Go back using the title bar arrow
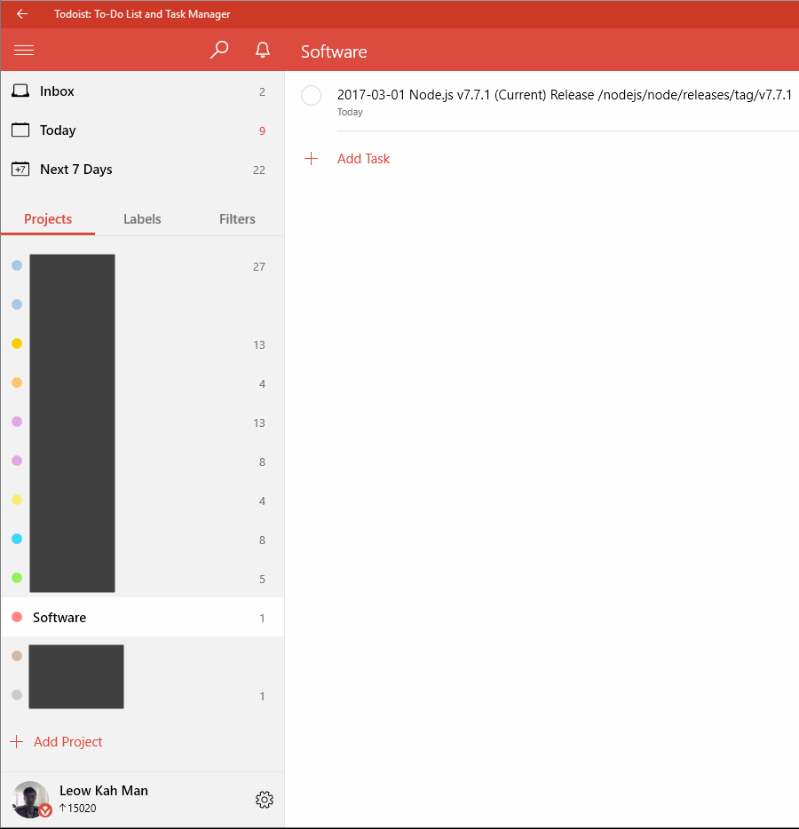The width and height of the screenshot is (799, 829). (x=21, y=13)
